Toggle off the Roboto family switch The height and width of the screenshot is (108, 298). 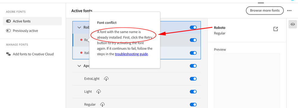[x=193, y=27]
